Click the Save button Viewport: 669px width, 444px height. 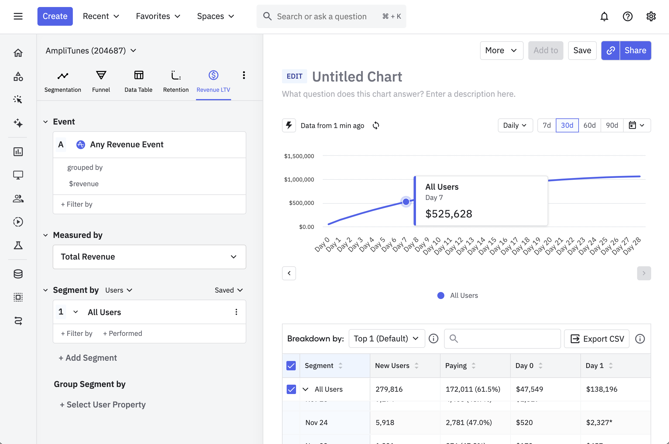tap(582, 51)
